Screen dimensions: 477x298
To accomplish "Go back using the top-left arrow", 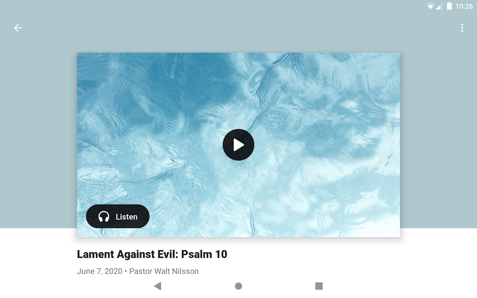I will click(x=18, y=28).
